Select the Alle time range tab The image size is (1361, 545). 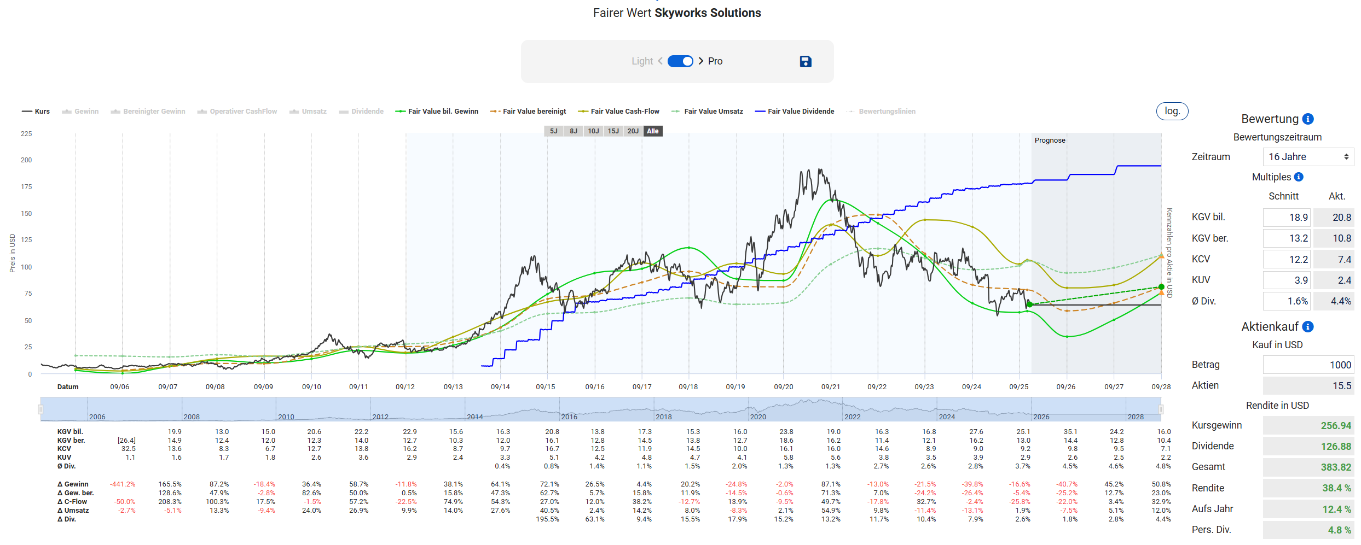pos(652,131)
